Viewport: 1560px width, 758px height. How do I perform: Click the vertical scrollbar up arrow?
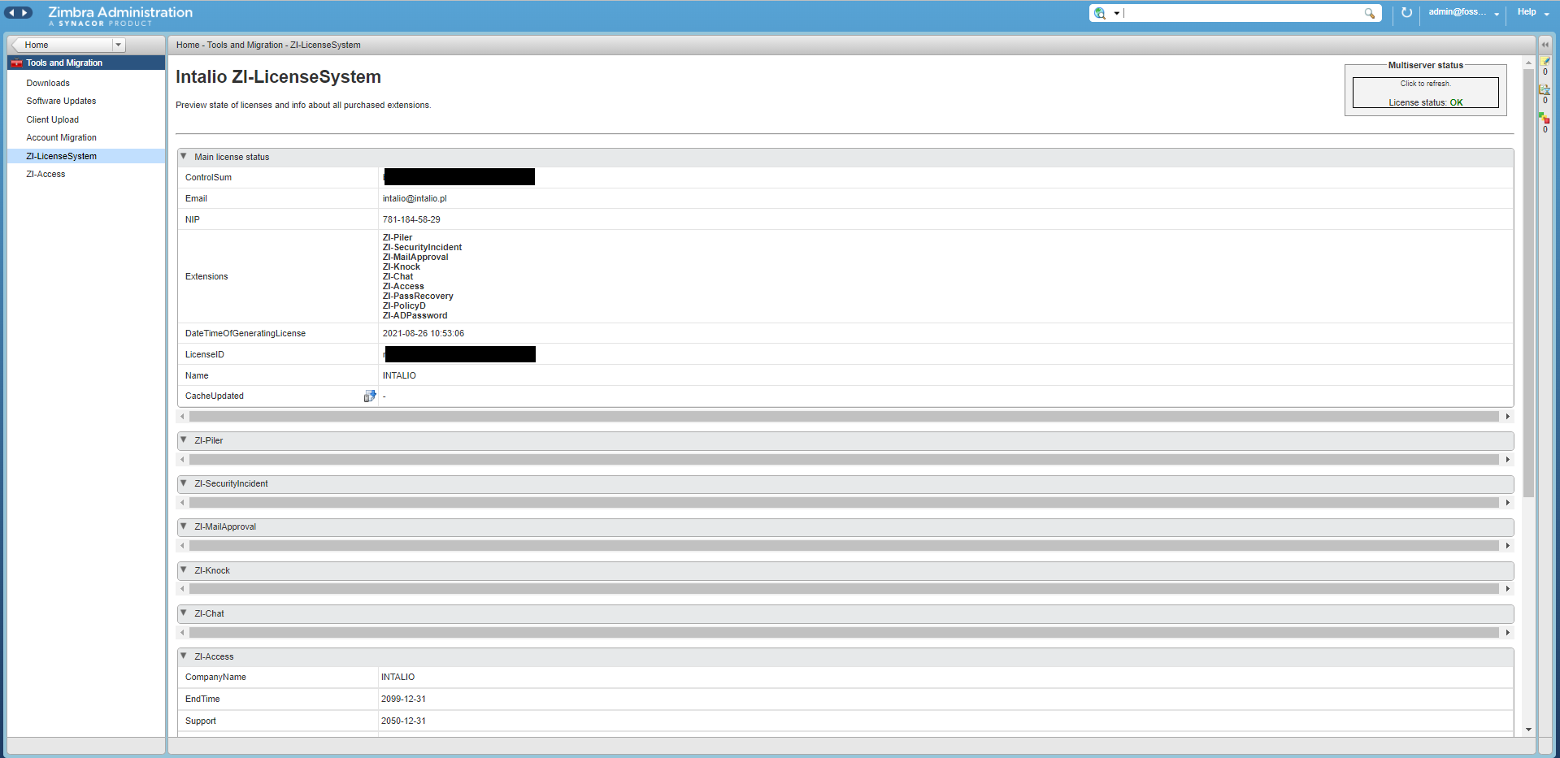[x=1528, y=62]
